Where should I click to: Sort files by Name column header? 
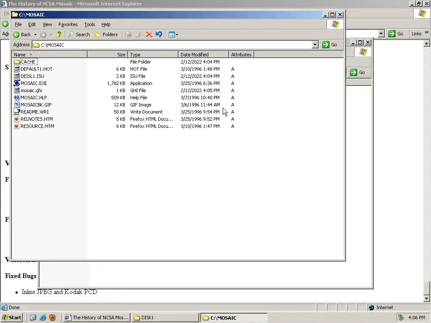click(x=50, y=55)
